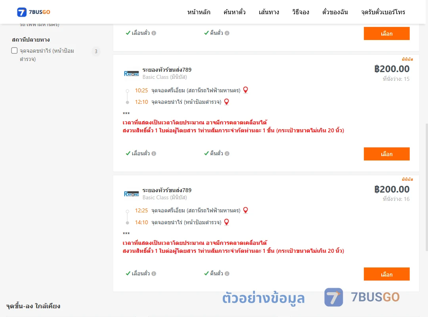Click info icon beside คืนตั๋ว in 10:25 trip
This screenshot has height=317, width=428.
coord(227,153)
